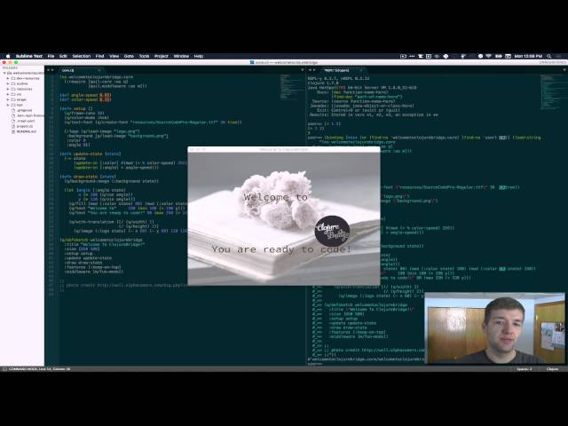Open the .gitignore file in sidebar
Screen dimensions: 568x426
tap(24, 110)
